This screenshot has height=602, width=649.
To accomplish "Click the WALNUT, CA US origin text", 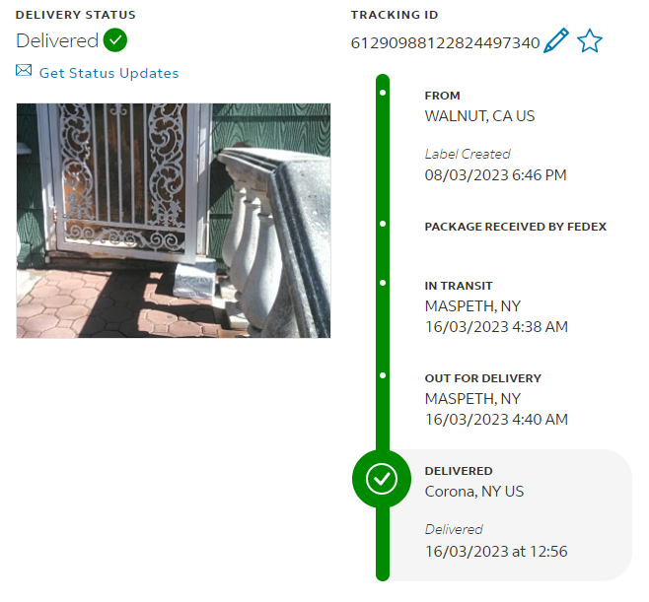I will [479, 116].
